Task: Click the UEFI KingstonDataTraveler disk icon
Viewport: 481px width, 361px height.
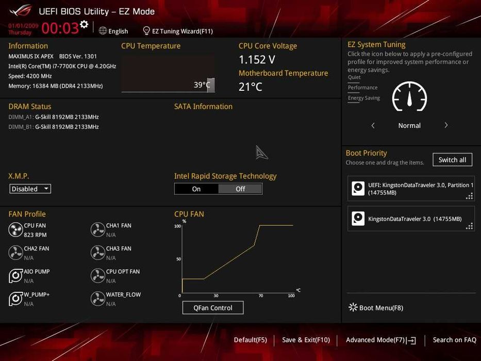Action: tap(358, 188)
